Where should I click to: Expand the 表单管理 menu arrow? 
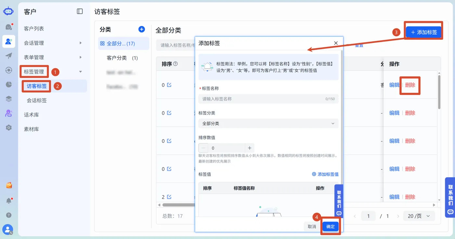pyautogui.click(x=81, y=57)
